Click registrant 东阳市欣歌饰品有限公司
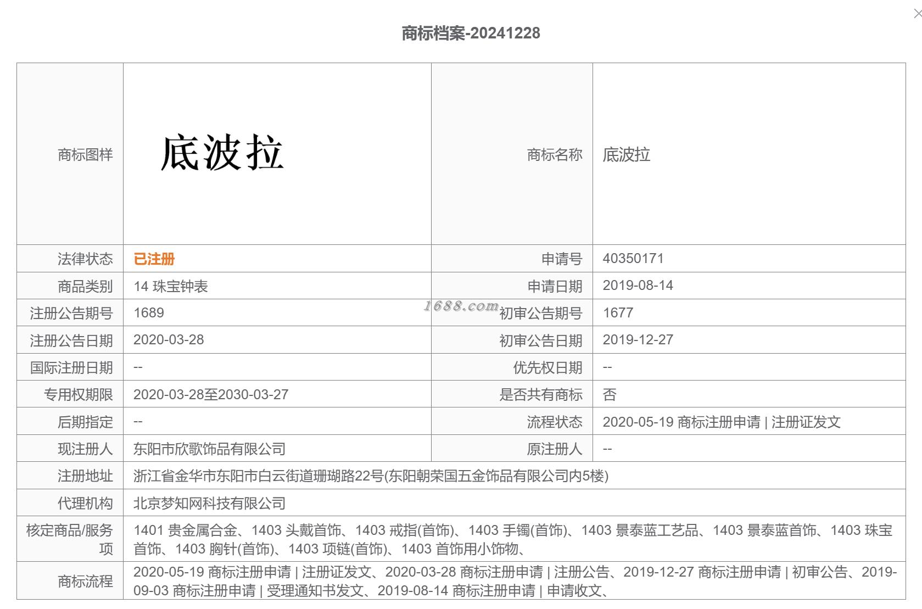922x609 pixels. pos(210,449)
